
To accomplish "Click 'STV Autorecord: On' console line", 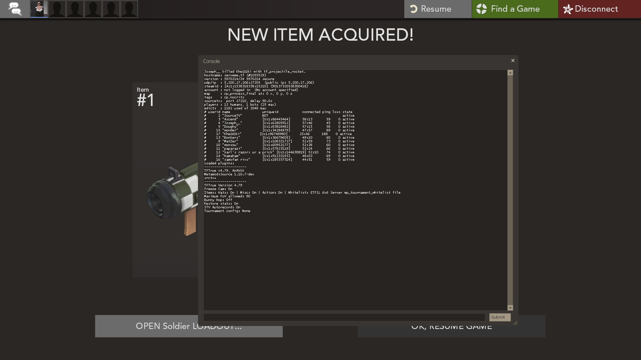I will 222,207.
